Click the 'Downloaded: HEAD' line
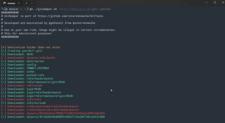 (17, 54)
